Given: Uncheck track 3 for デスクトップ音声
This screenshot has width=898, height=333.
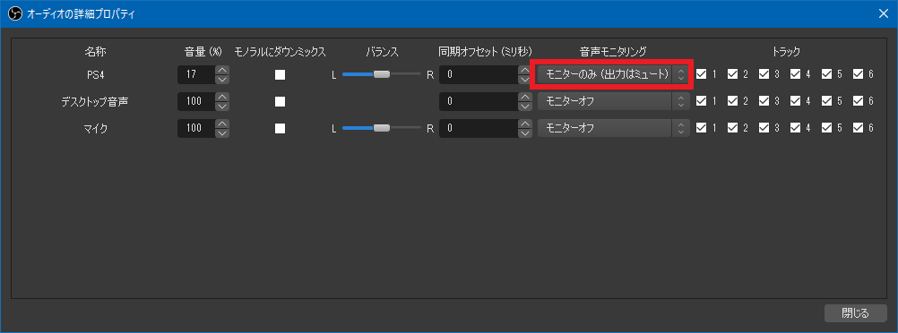Looking at the screenshot, I should pyautogui.click(x=764, y=100).
